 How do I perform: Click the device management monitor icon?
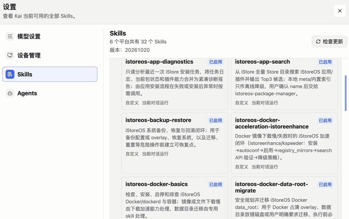click(x=10, y=55)
